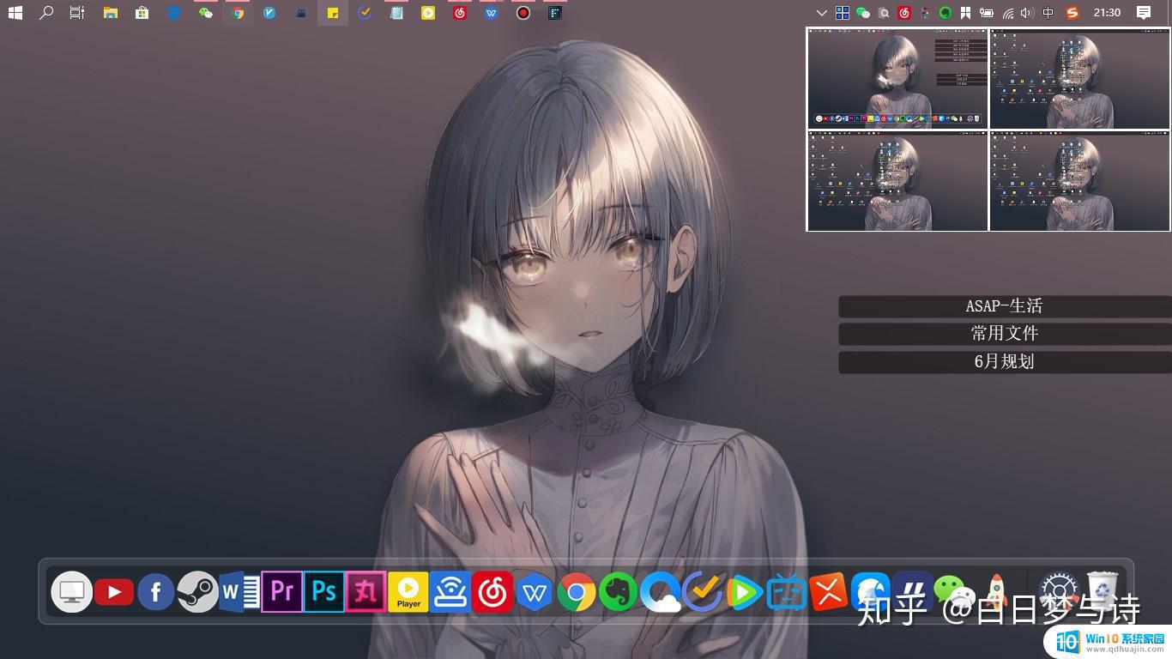The image size is (1172, 659).
Task: Open the ASAP-生活 desktop launcher
Action: pos(1005,306)
